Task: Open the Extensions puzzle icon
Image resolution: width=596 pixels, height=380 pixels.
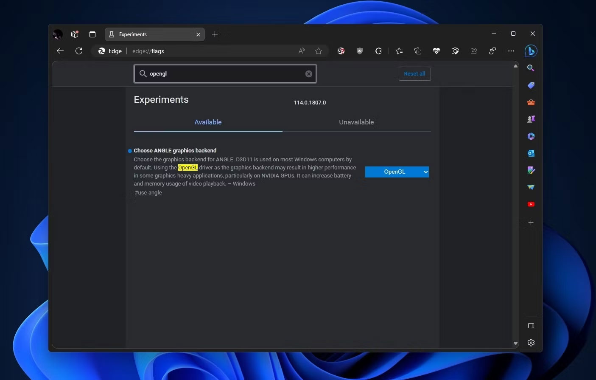Action: [x=378, y=51]
